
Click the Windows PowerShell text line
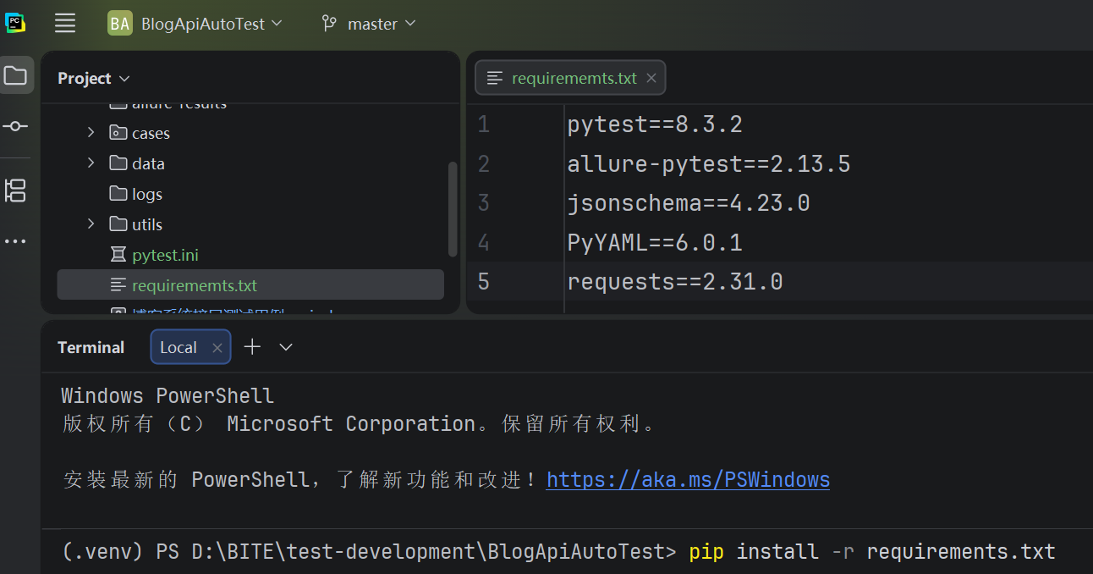tap(168, 395)
